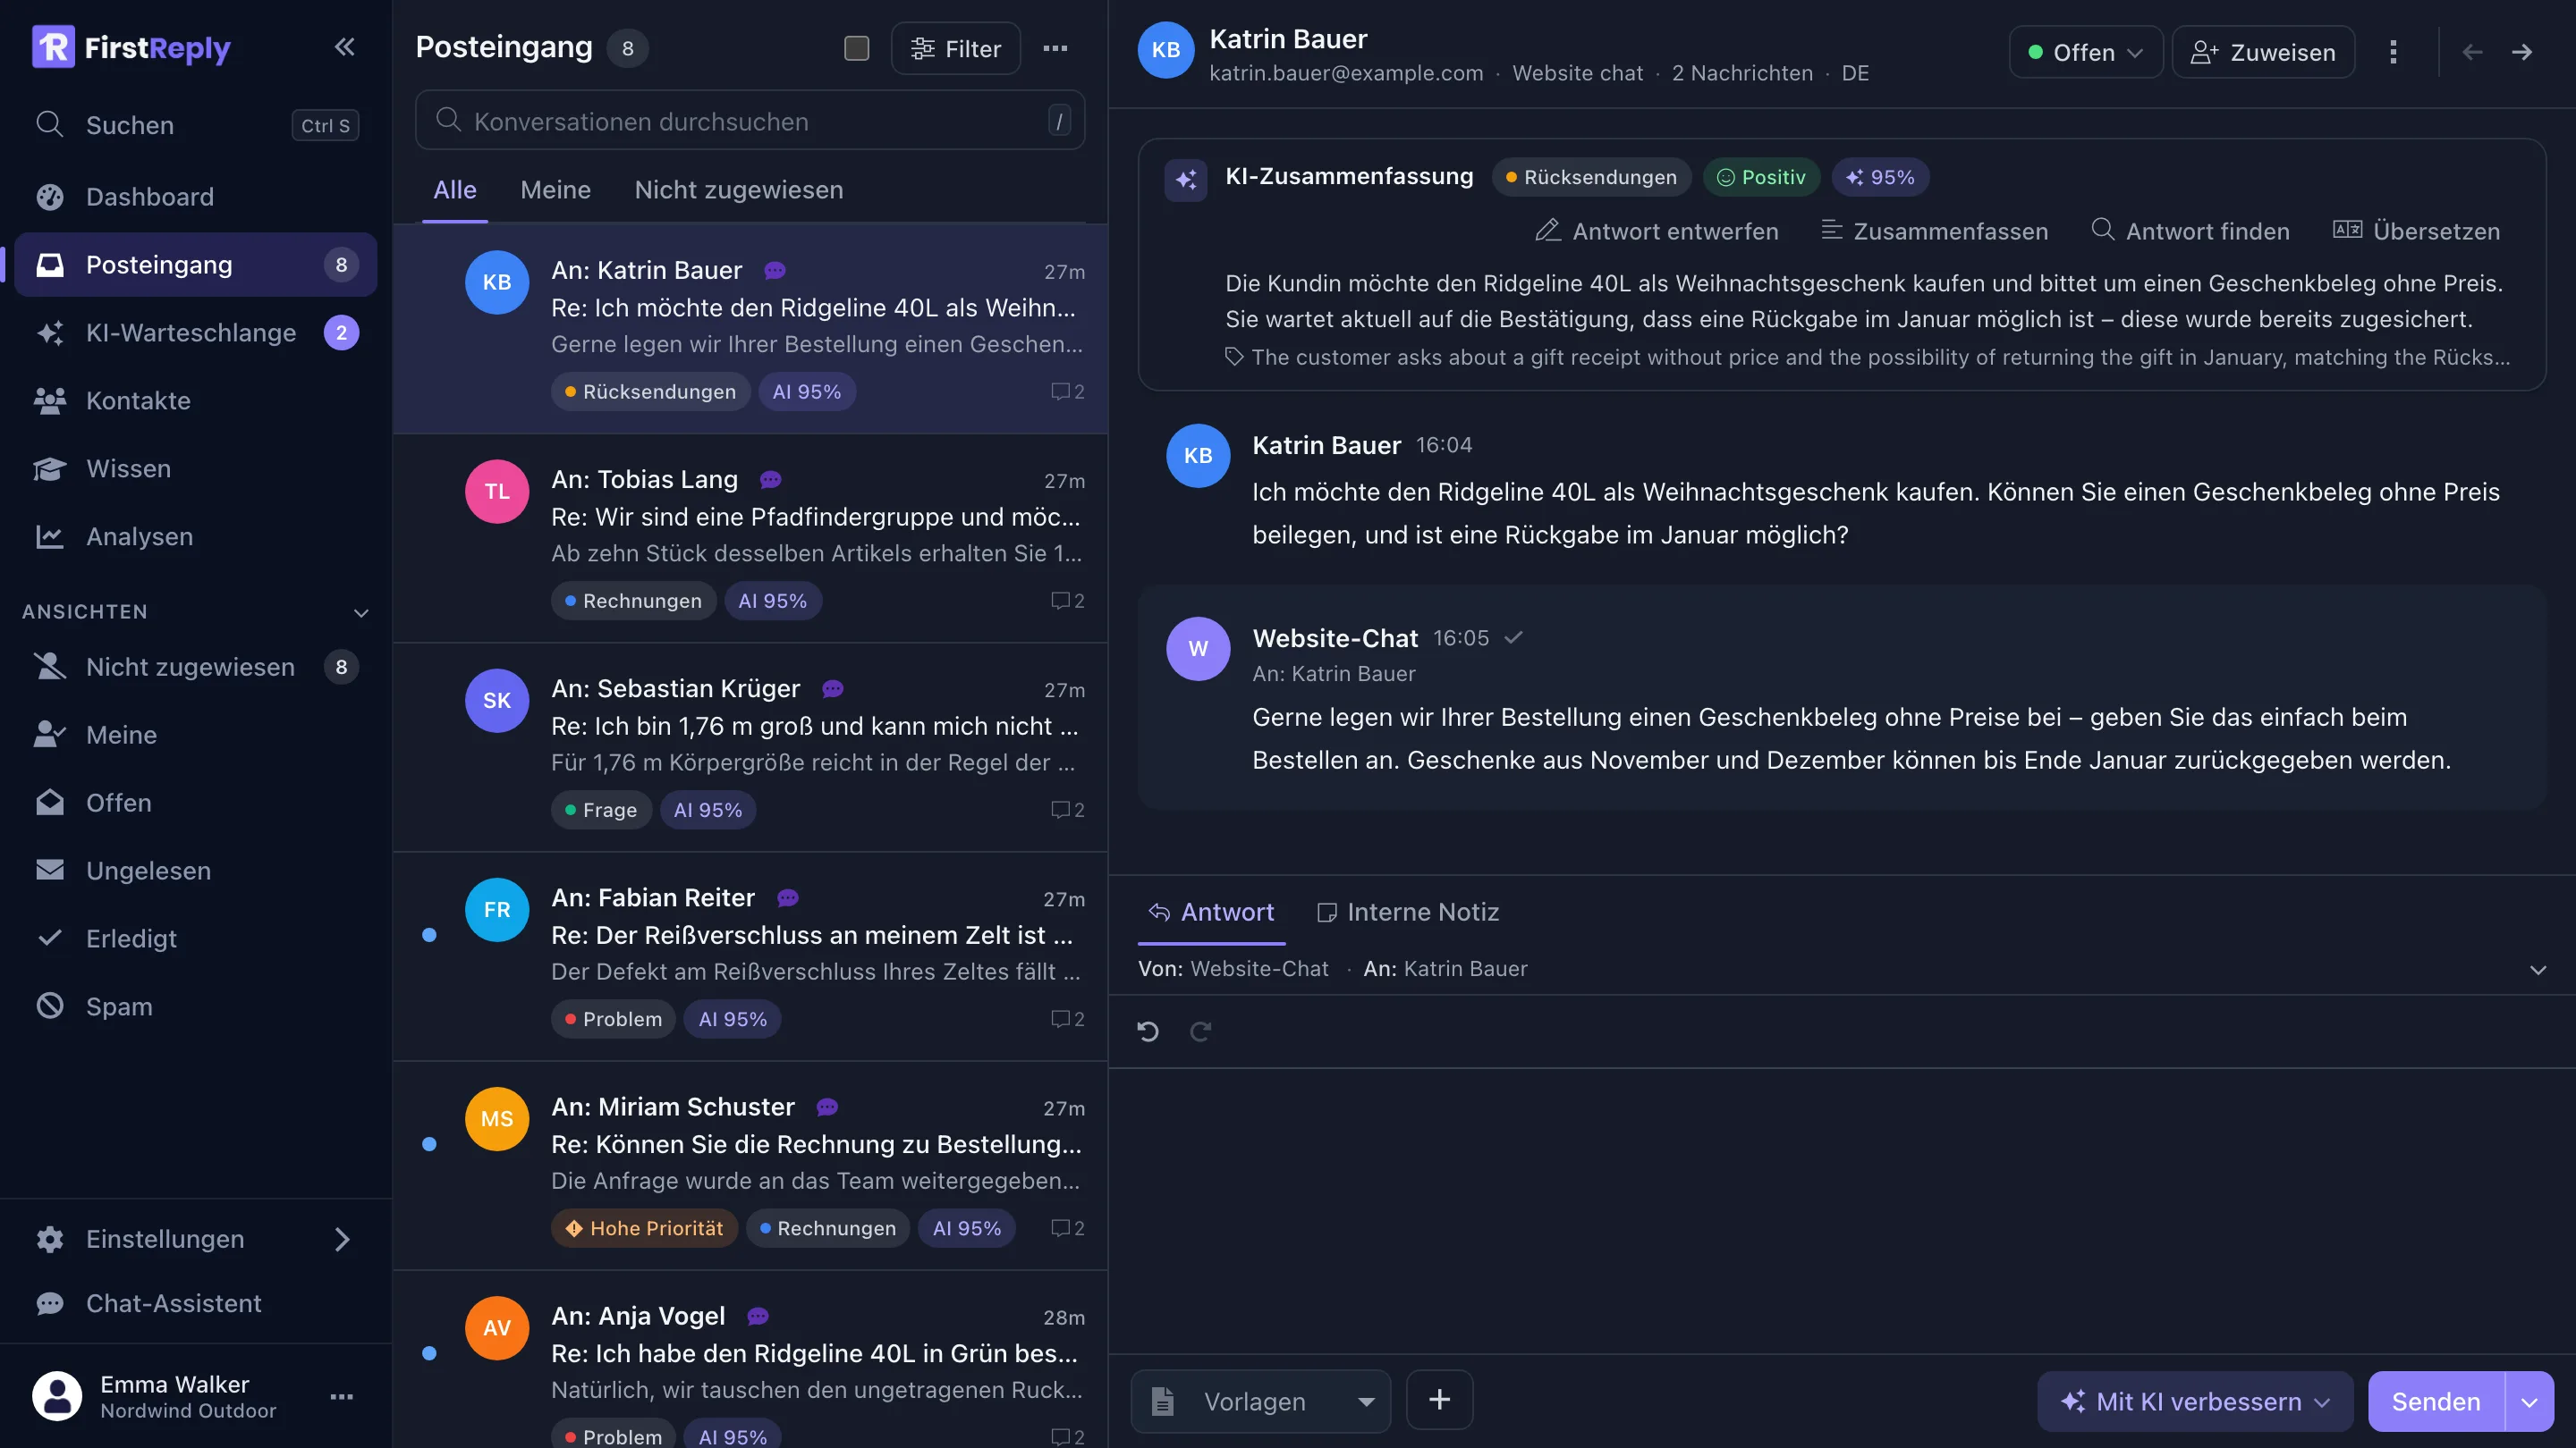Viewport: 2576px width, 1448px height.
Task: Click the plus attachment button
Action: click(1439, 1400)
